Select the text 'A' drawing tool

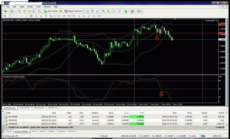click(41, 16)
